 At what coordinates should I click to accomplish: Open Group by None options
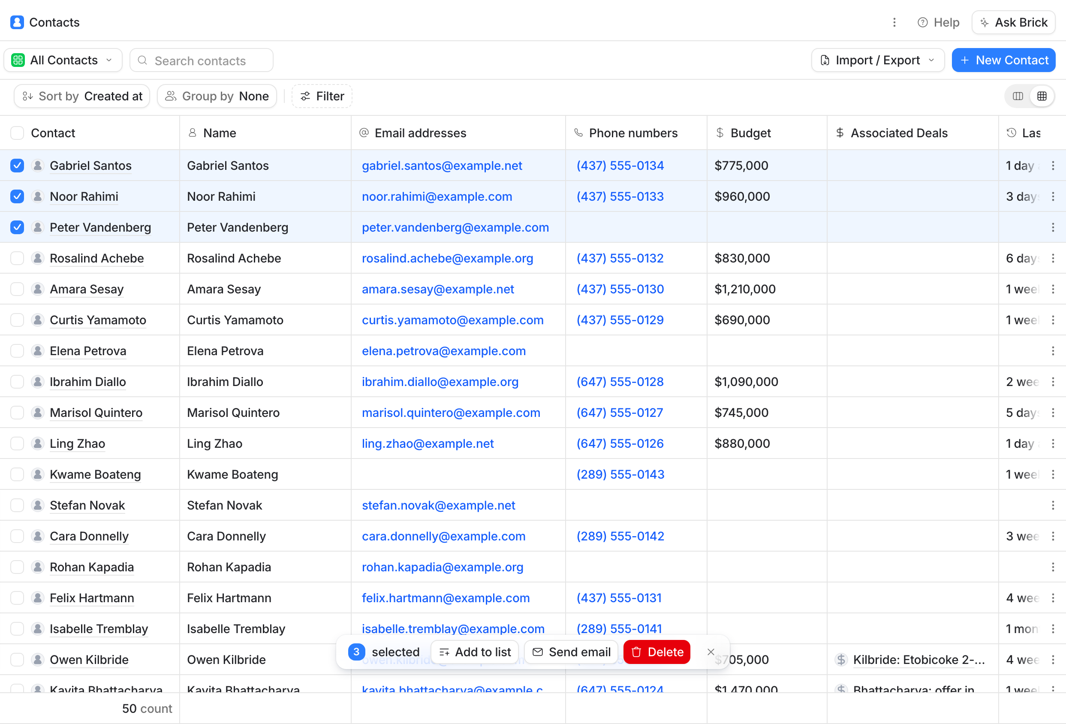point(217,96)
